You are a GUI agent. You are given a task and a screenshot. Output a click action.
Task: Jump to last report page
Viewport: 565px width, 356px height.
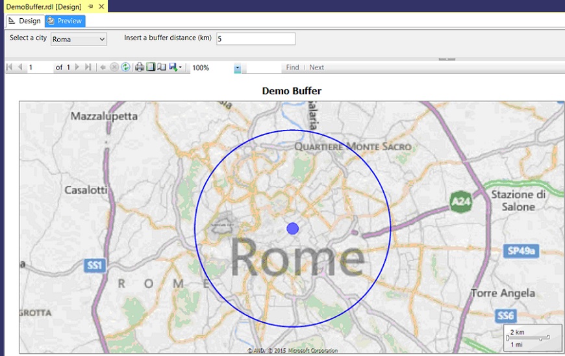(x=88, y=67)
